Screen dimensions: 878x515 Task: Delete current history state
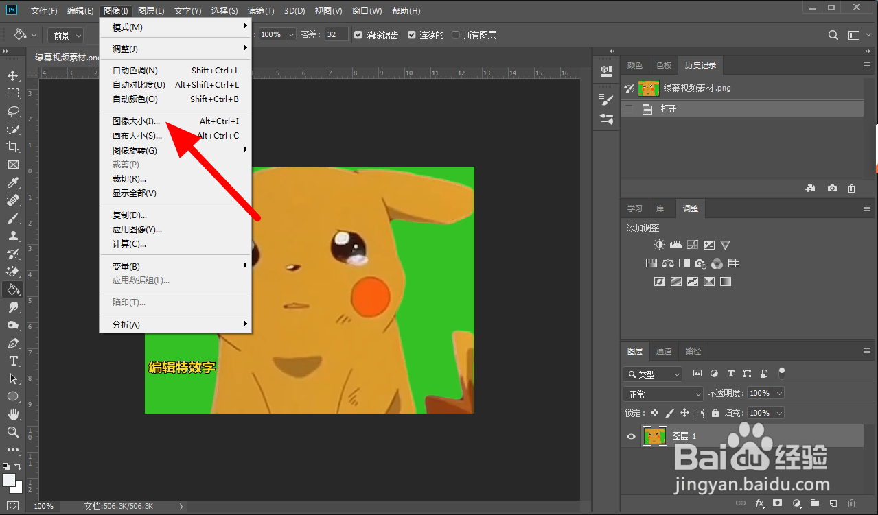coord(852,189)
